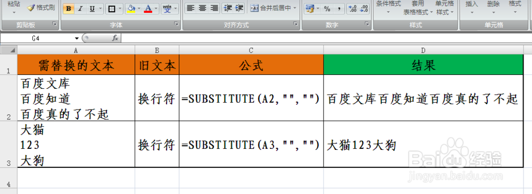Image resolution: width=532 pixels, height=194 pixels.
Task: Select column B header
Action: [x=157, y=50]
